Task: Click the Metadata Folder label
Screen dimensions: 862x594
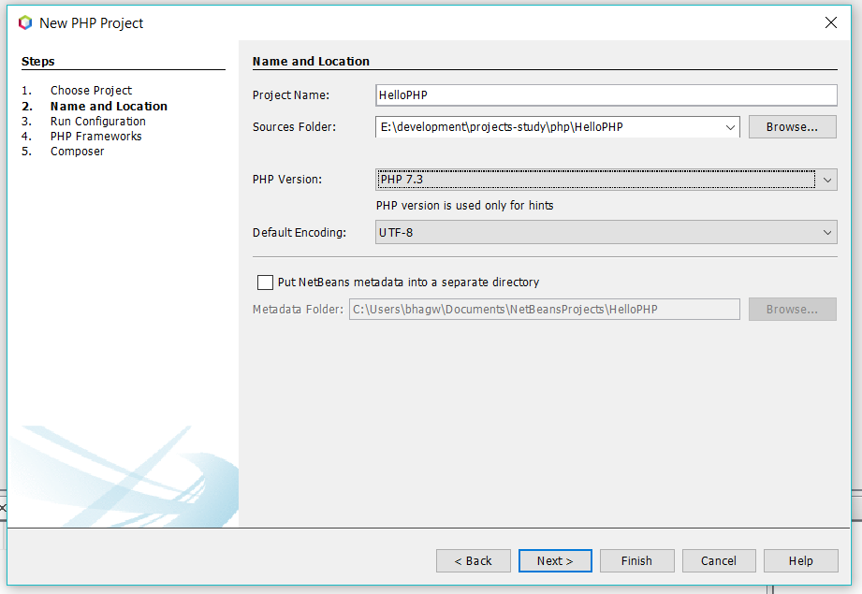Action: [298, 310]
